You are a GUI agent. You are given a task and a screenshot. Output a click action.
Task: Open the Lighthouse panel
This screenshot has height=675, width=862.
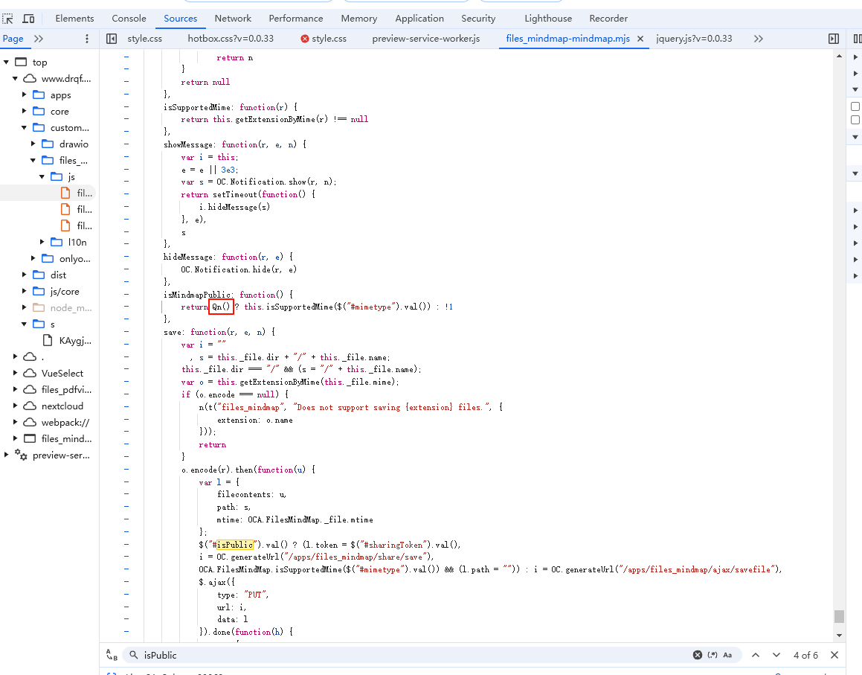click(x=548, y=19)
